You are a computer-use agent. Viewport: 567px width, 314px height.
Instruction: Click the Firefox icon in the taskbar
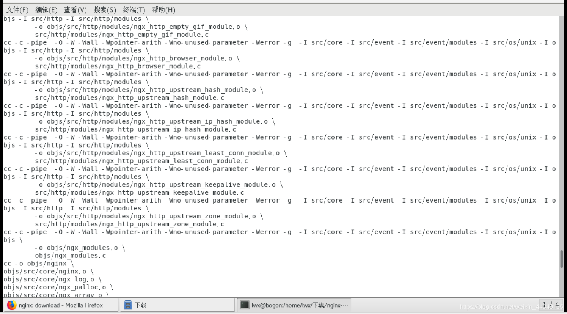(12, 305)
